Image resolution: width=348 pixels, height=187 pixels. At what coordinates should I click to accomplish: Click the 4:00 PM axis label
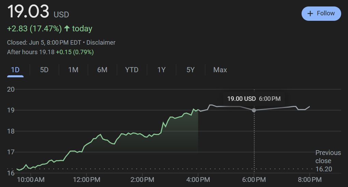point(198,180)
